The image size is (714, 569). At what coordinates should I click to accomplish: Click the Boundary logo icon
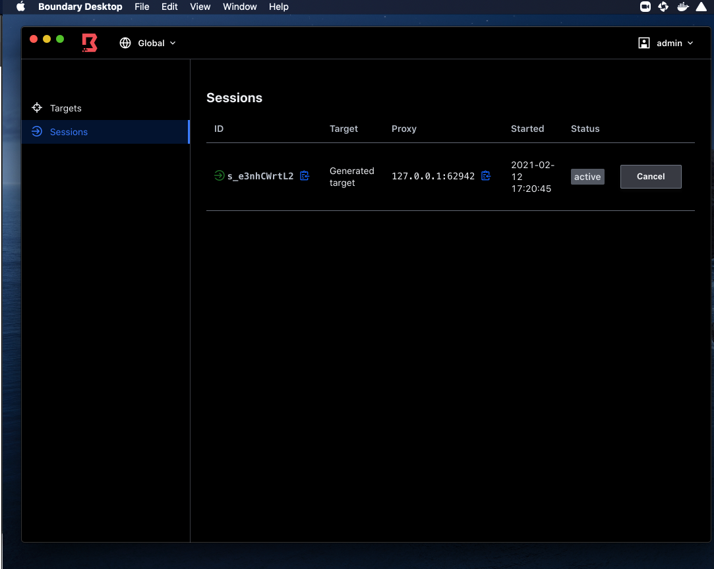(x=89, y=43)
